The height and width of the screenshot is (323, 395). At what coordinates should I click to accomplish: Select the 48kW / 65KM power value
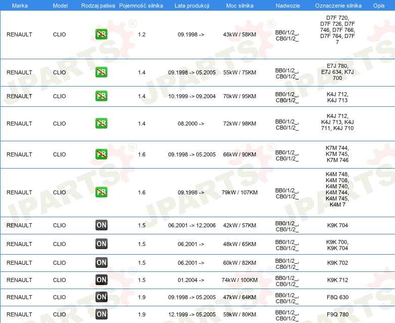pyautogui.click(x=240, y=244)
